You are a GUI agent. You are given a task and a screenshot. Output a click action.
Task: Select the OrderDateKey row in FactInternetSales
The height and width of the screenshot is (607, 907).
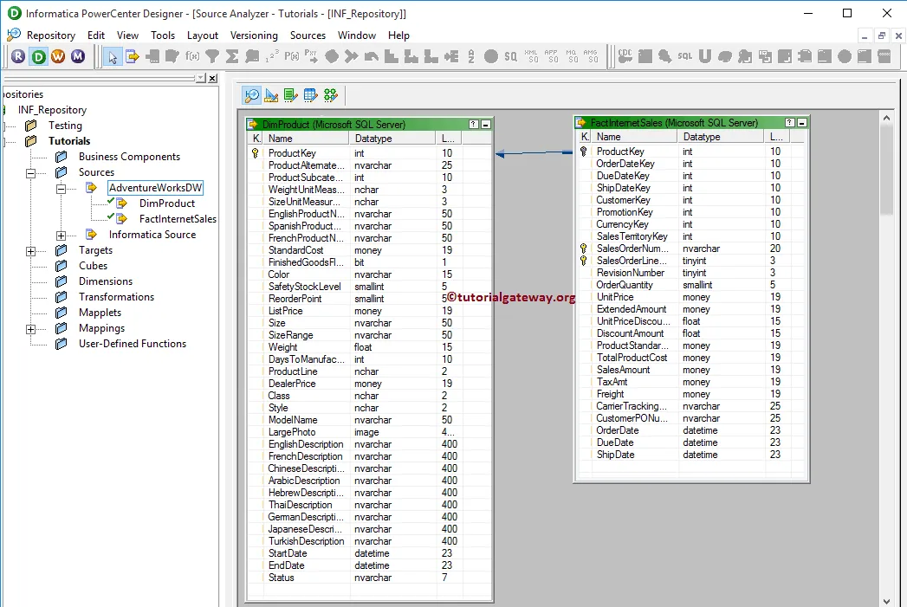point(692,164)
